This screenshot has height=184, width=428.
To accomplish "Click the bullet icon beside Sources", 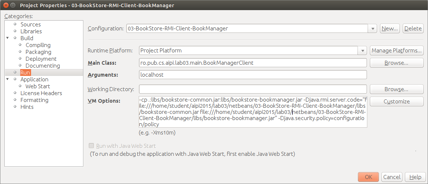I will [15, 24].
